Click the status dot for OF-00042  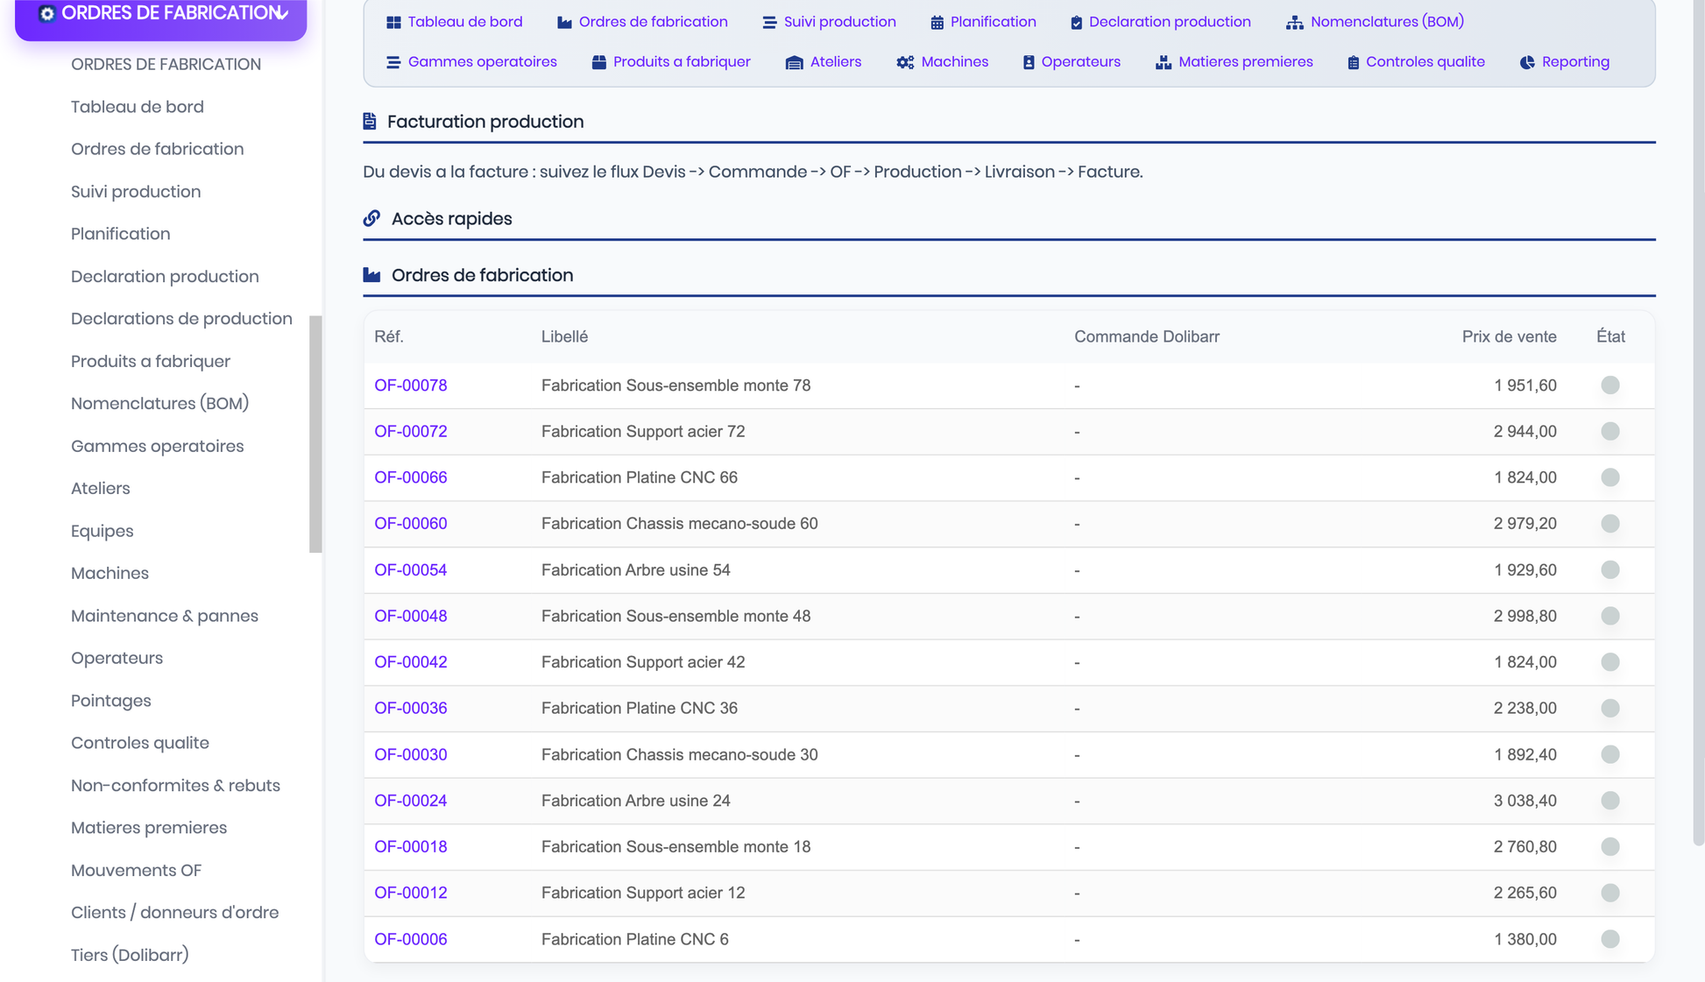[x=1609, y=662]
